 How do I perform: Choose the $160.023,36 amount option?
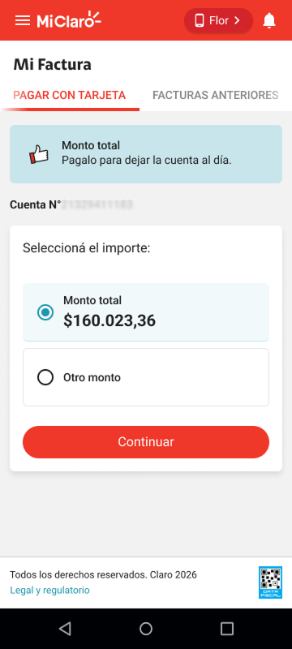click(146, 312)
